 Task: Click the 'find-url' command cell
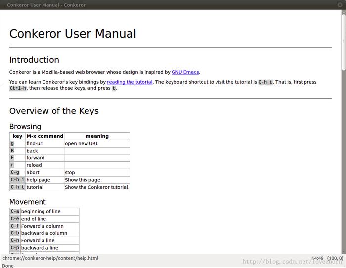click(x=45, y=144)
